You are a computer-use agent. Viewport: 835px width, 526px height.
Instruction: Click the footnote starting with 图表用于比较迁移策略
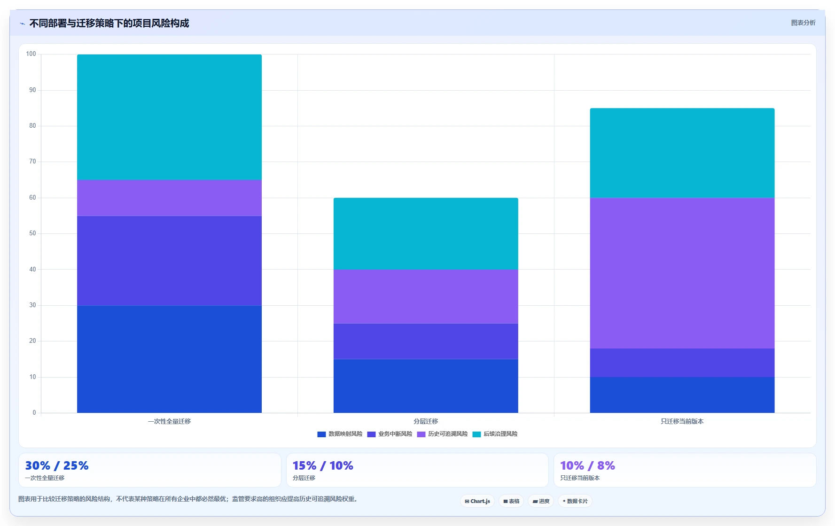click(189, 499)
